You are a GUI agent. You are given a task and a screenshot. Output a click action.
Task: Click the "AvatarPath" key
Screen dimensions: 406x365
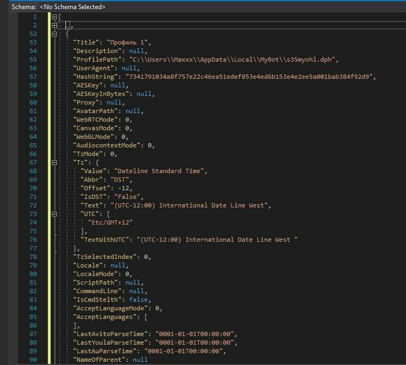95,111
